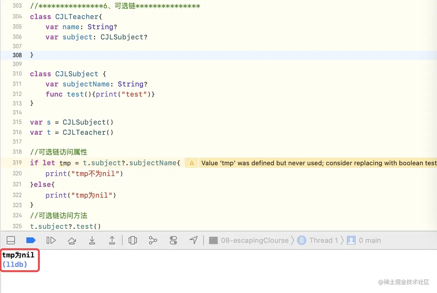Click the class name CJLTeacher on line 304
This screenshot has width=437, height=293.
click(x=77, y=17)
